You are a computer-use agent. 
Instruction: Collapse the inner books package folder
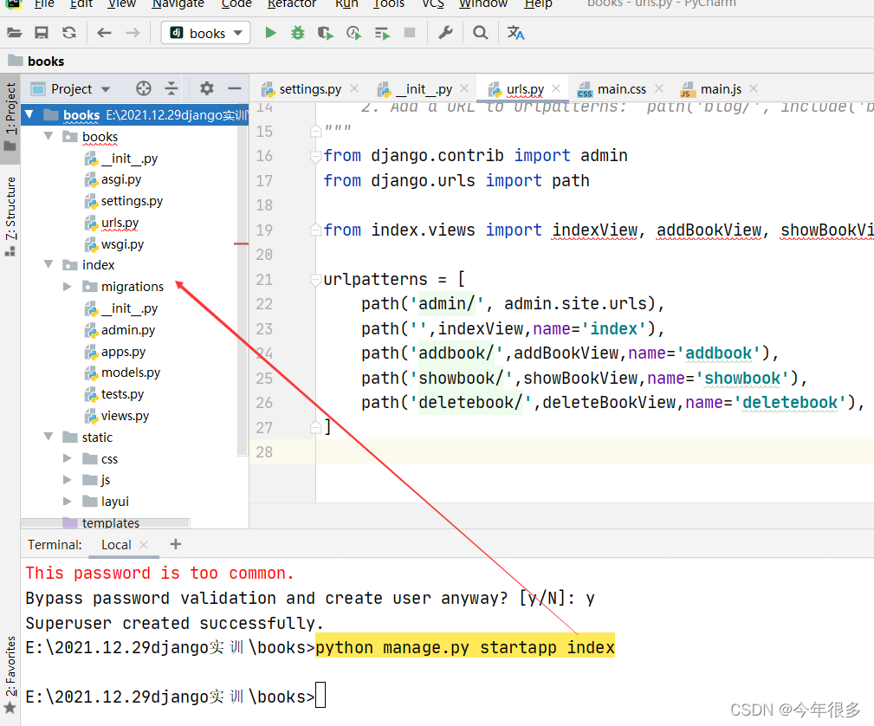coord(49,136)
